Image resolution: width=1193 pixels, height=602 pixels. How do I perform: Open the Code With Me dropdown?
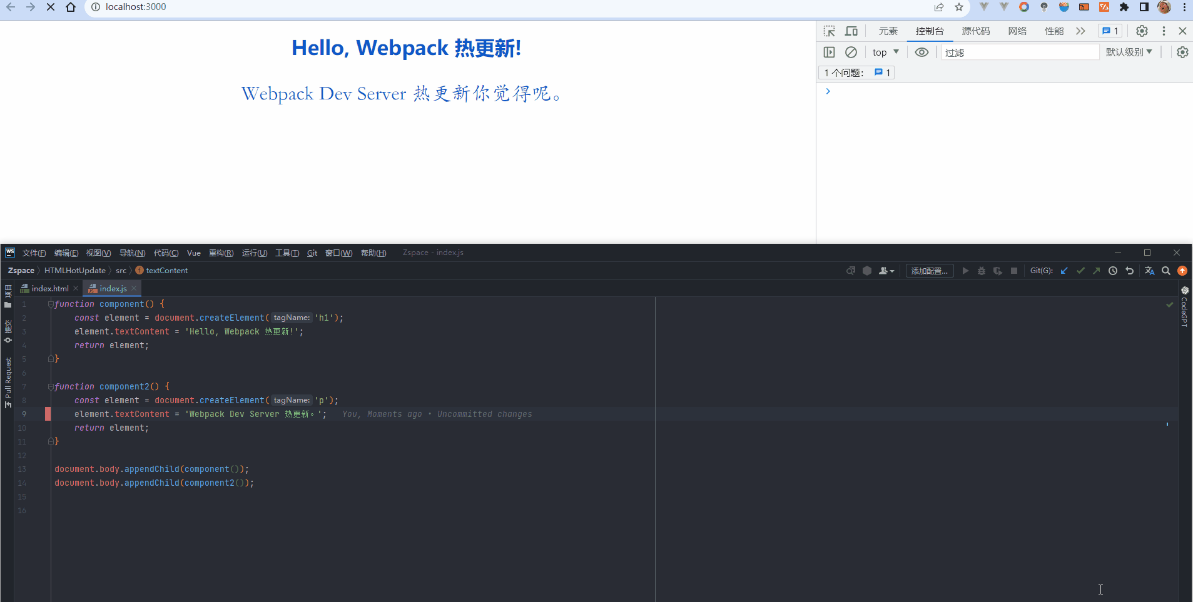(886, 271)
